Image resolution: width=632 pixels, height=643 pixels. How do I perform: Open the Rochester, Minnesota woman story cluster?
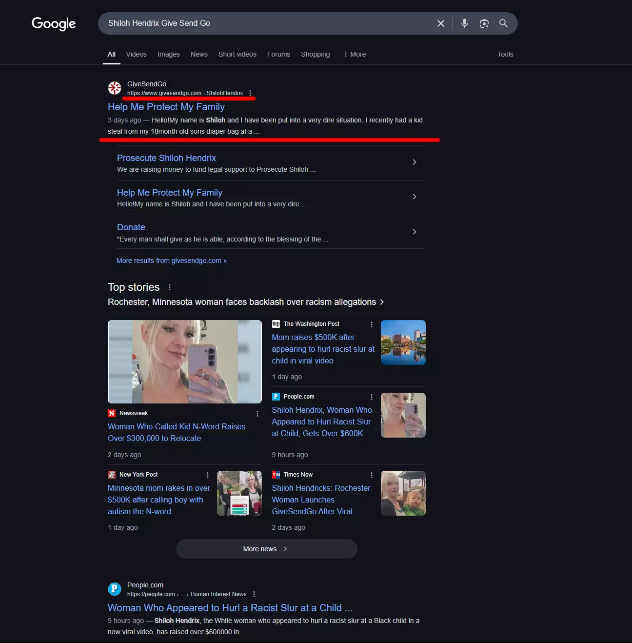[x=246, y=302]
